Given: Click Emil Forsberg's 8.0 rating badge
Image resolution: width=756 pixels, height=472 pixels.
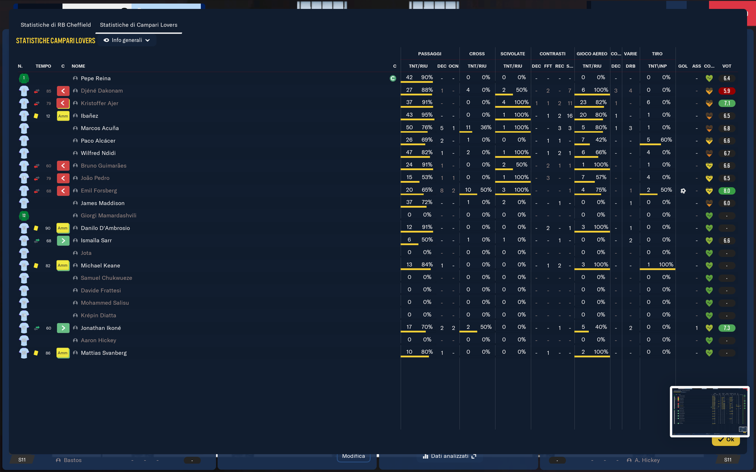Looking at the screenshot, I should 726,191.
